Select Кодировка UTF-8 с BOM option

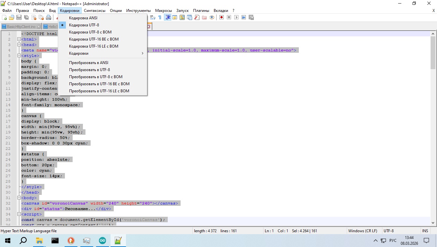(90, 32)
